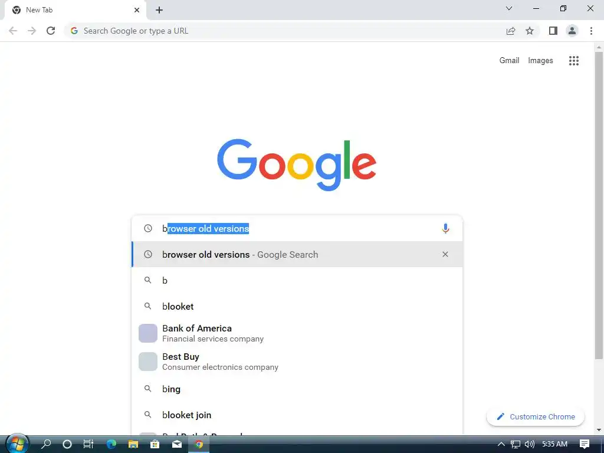
Task: Reload the page with the refresh icon
Action: tap(51, 31)
